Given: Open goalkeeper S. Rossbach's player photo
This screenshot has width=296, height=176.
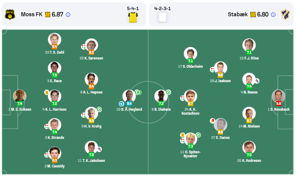Looking at the screenshot, I should [279, 96].
